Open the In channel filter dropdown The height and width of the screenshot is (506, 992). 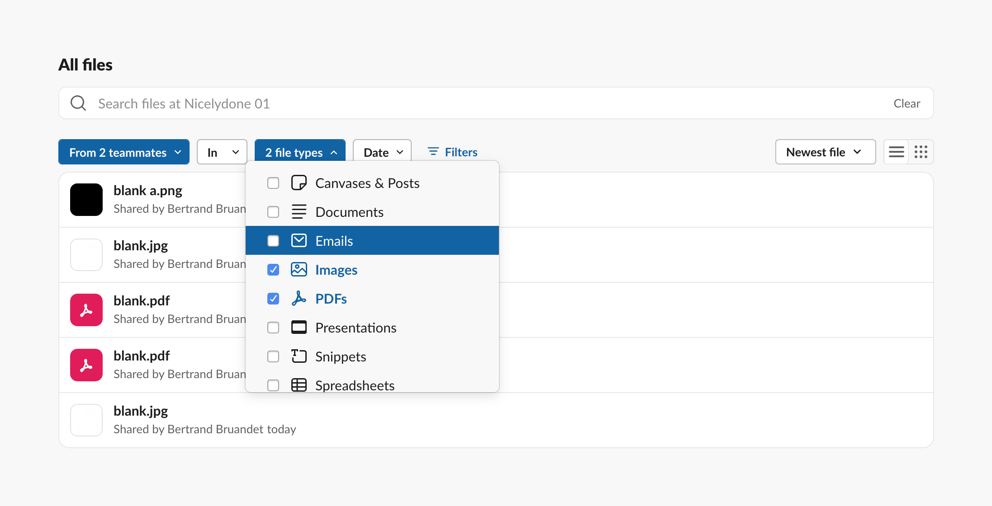click(x=222, y=152)
